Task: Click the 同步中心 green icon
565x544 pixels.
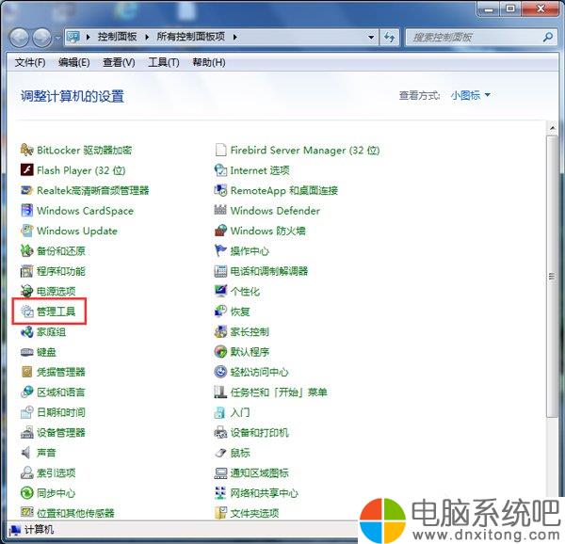Action: pyautogui.click(x=27, y=493)
